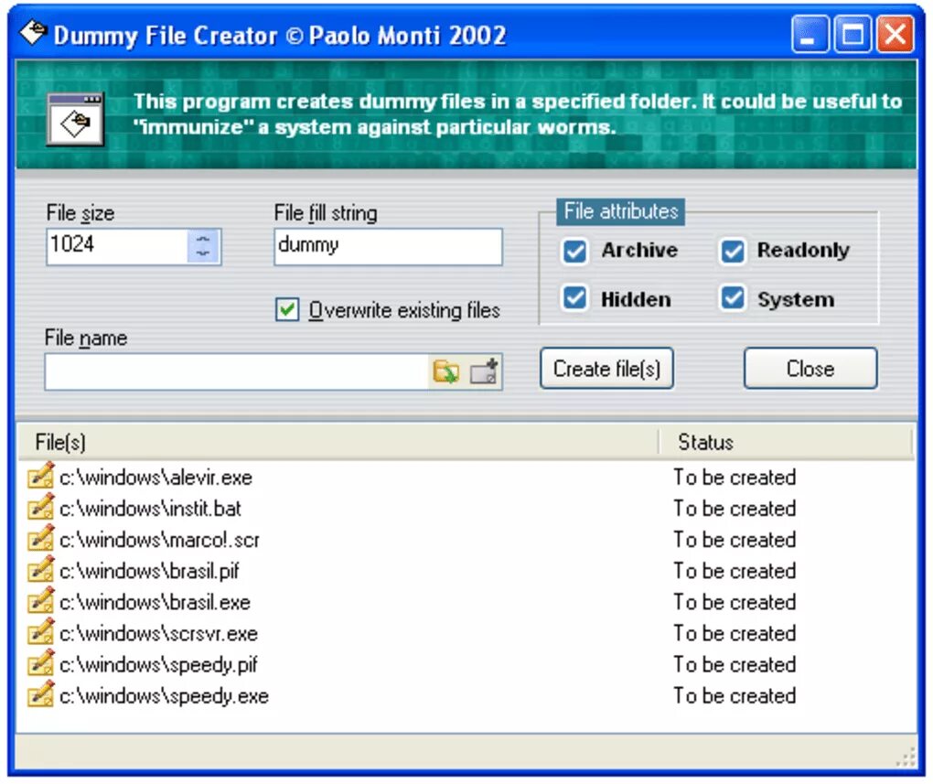Select the icon beside instit.bat
This screenshot has height=784, width=933.
click(39, 509)
